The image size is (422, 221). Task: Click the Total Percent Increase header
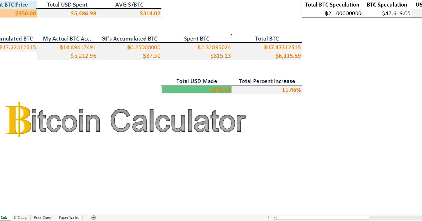pos(267,81)
